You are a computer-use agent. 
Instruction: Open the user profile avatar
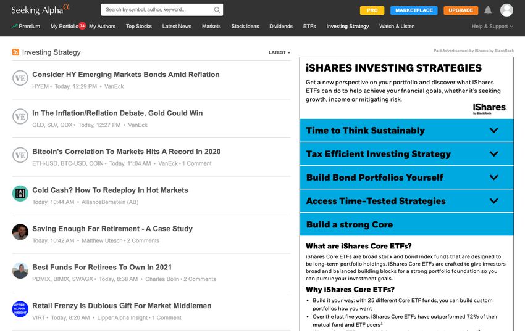click(x=506, y=10)
